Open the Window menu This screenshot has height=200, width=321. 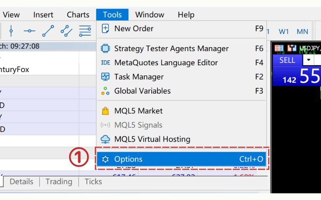click(150, 15)
